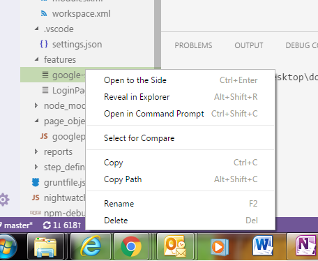Collapse the features folder arrow

tap(37, 59)
